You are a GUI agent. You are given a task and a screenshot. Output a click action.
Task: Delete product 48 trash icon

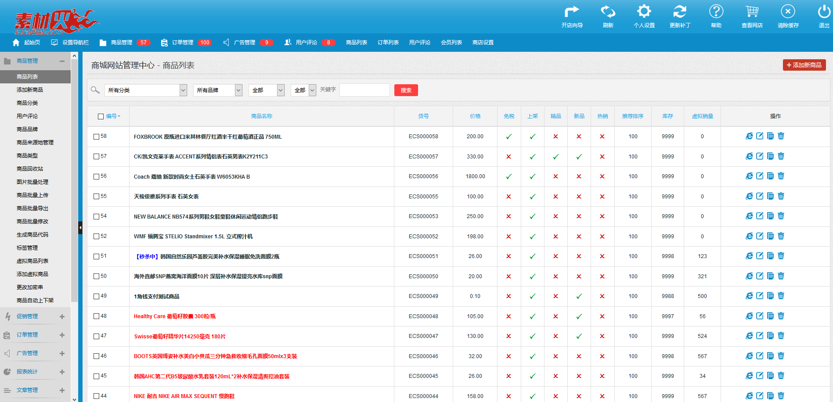pos(781,316)
